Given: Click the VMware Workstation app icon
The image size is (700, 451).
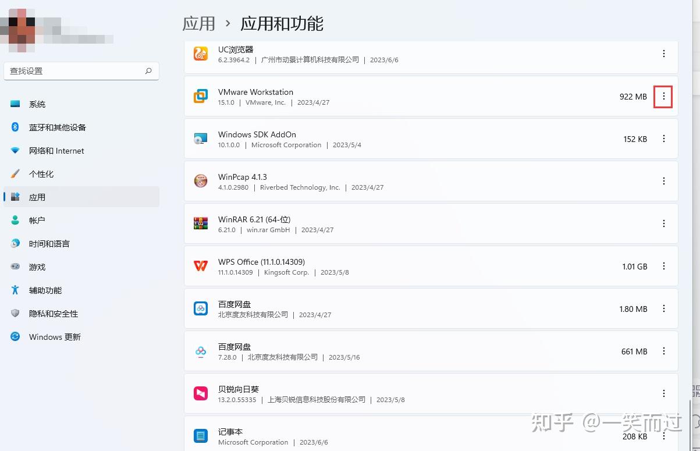Looking at the screenshot, I should [x=201, y=96].
